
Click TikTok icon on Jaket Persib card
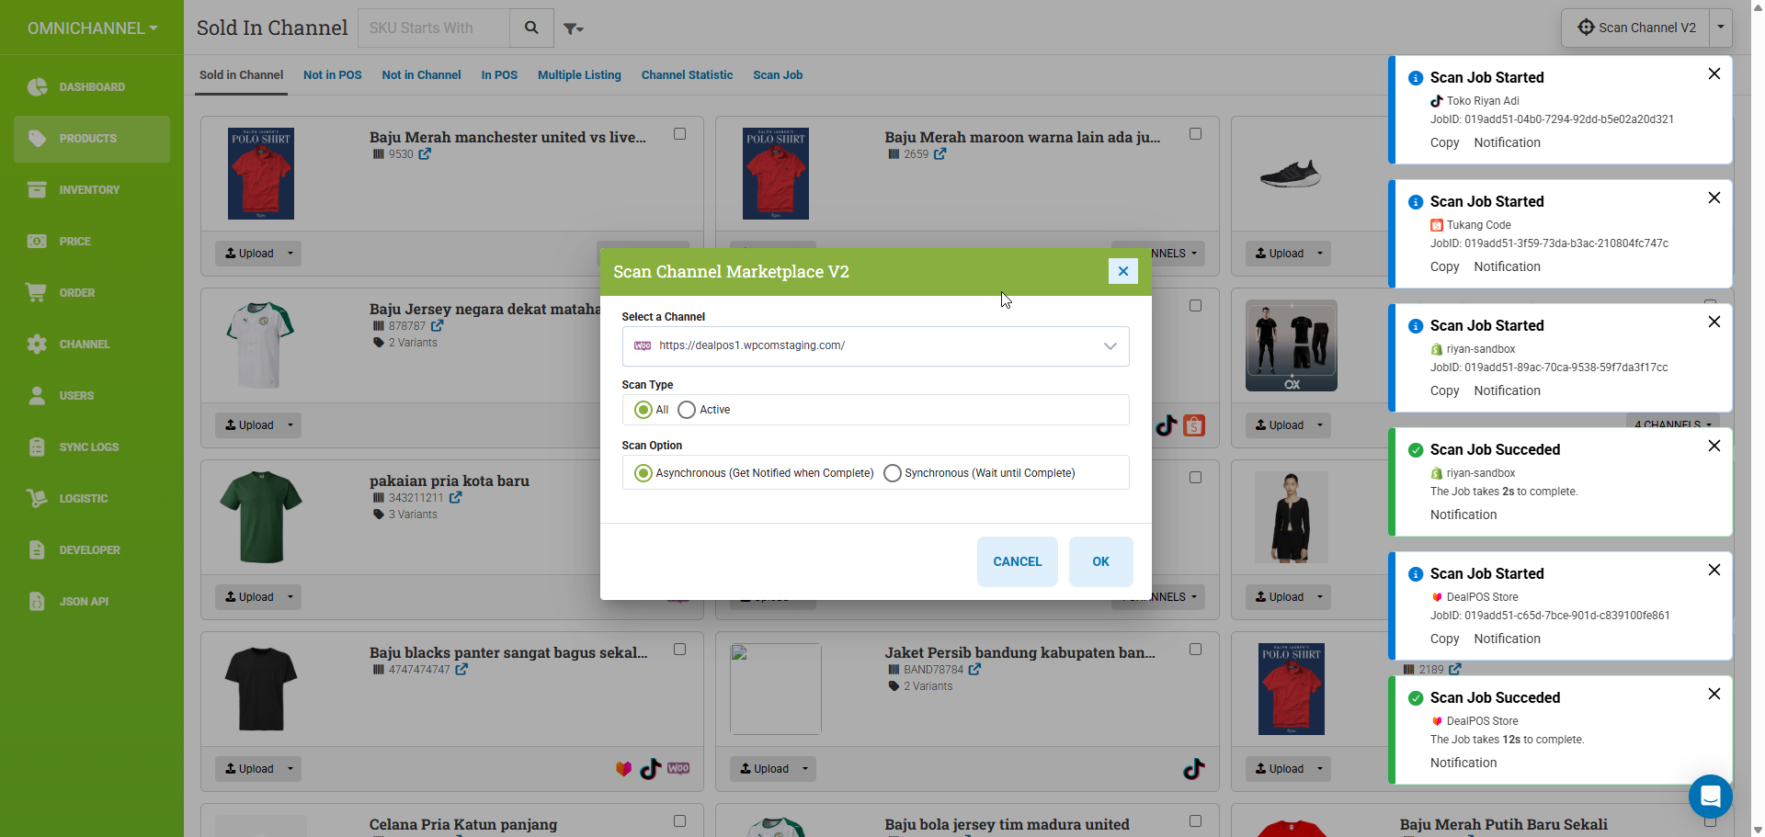point(1193,769)
